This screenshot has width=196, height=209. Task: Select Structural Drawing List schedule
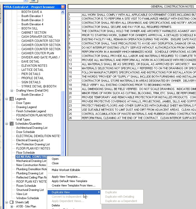[x=30, y=190]
